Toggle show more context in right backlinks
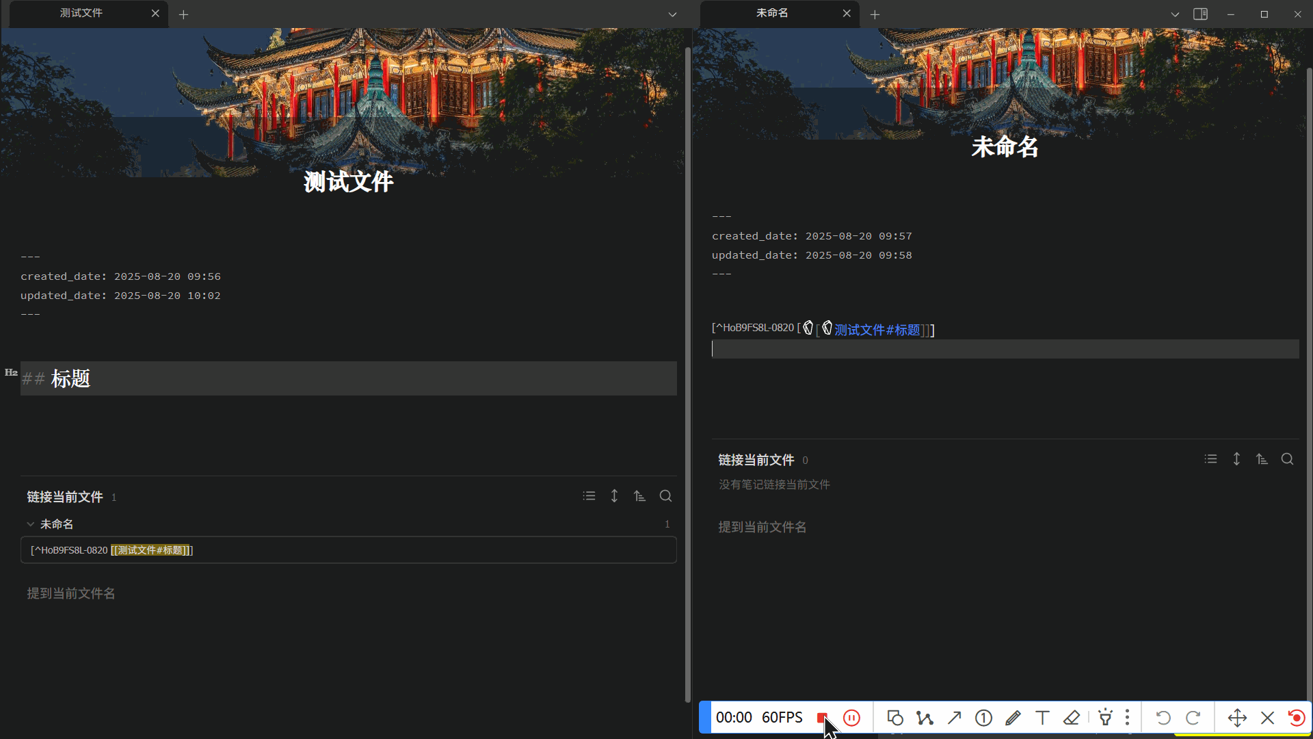The image size is (1313, 739). pyautogui.click(x=1236, y=459)
